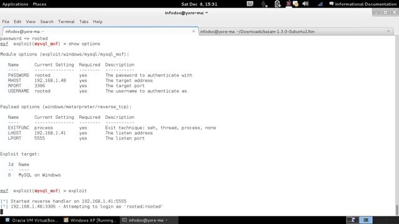399x224 pixels.
Task: Open the Search menu
Action: [47, 22]
